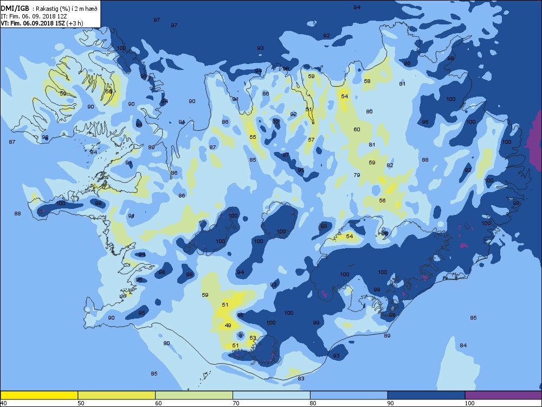Select the pale blue 70–80 legend swatch
542x407 pixels.
point(272,395)
